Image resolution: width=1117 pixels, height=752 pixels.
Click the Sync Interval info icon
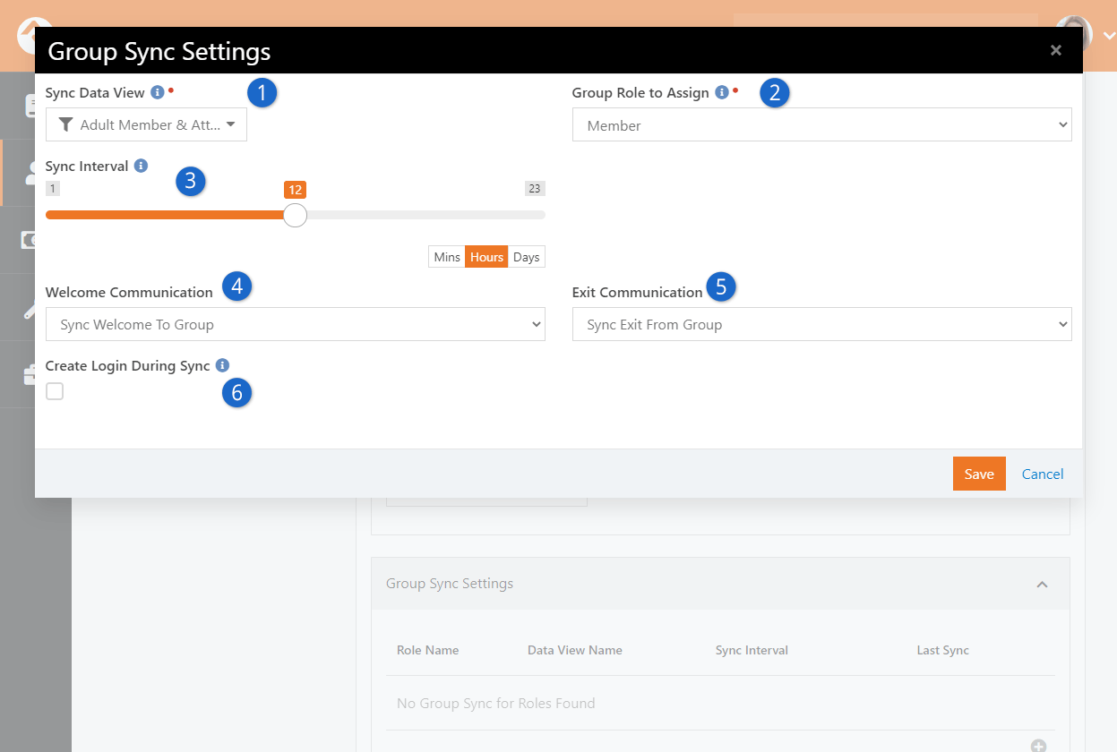click(141, 166)
